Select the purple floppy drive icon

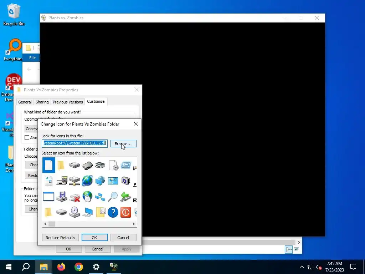coord(61,197)
